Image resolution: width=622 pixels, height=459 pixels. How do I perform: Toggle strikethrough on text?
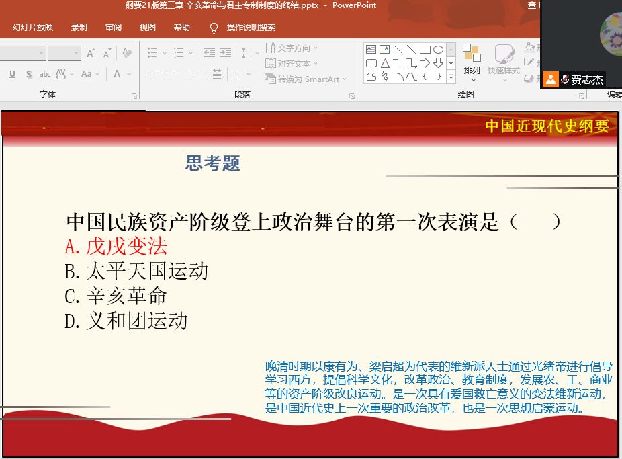(45, 74)
